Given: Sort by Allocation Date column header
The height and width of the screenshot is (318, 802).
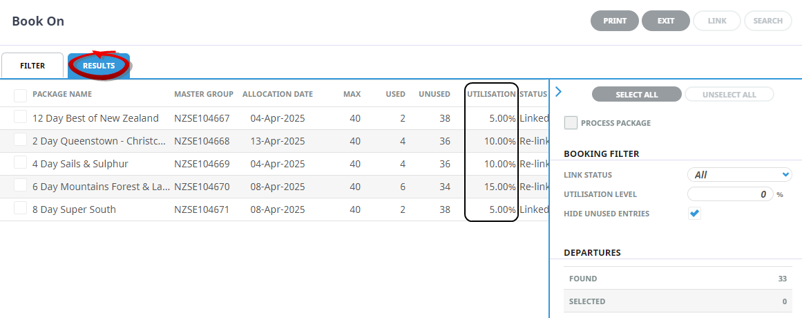Looking at the screenshot, I should [x=277, y=94].
